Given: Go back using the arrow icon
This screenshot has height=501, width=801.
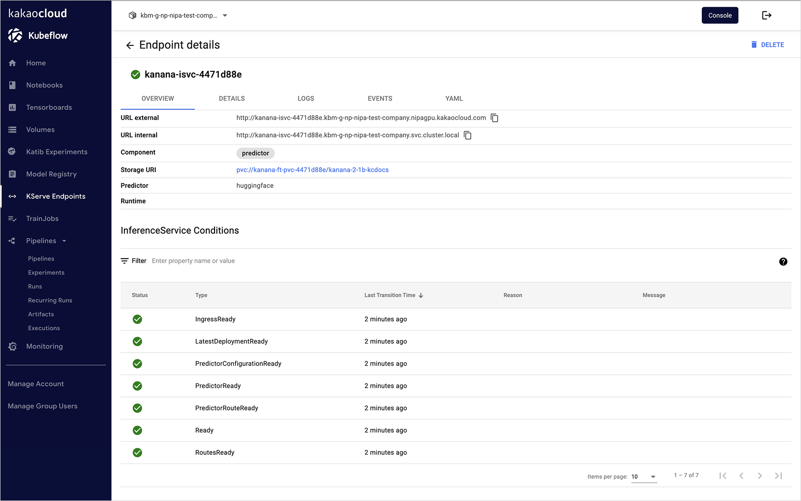Looking at the screenshot, I should [x=130, y=45].
